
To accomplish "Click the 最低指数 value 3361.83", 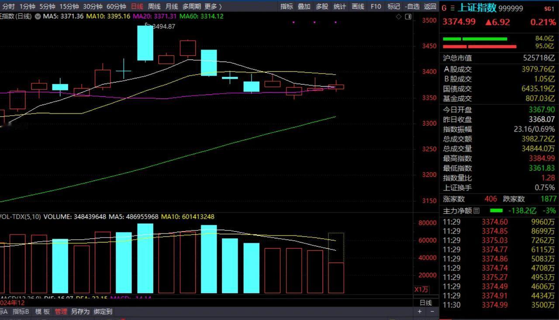I will point(542,168).
